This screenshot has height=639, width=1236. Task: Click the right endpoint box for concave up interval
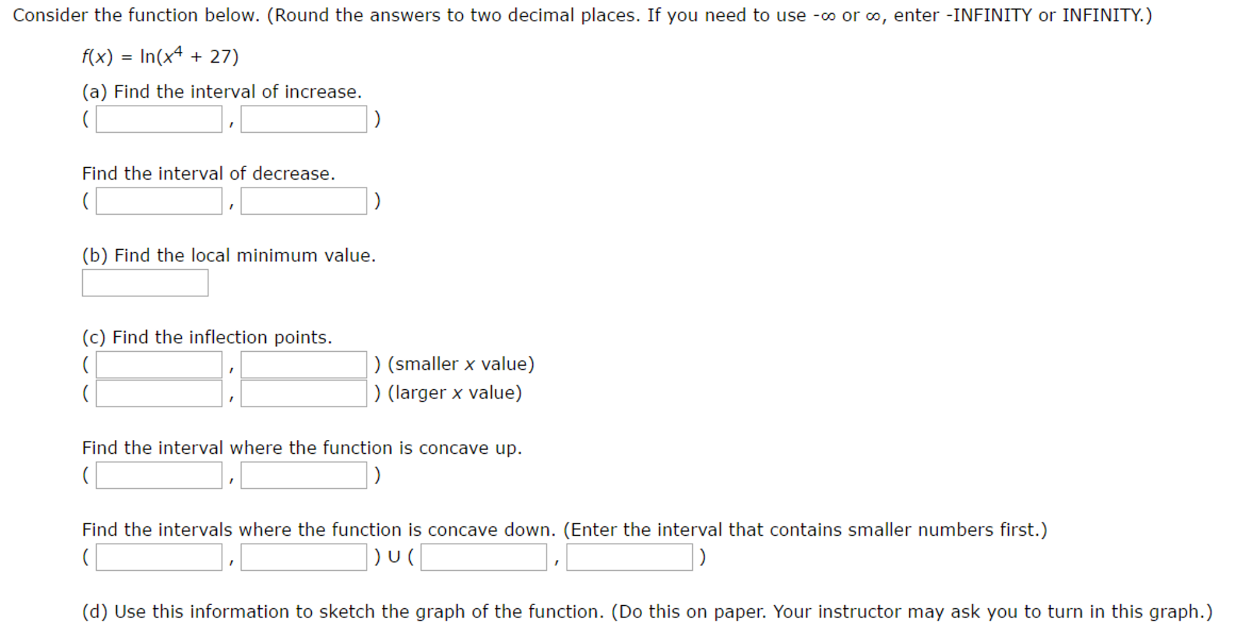(x=304, y=475)
